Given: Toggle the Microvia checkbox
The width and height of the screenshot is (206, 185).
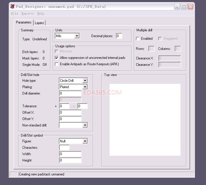Looking at the screenshot, I should (x=56, y=51).
